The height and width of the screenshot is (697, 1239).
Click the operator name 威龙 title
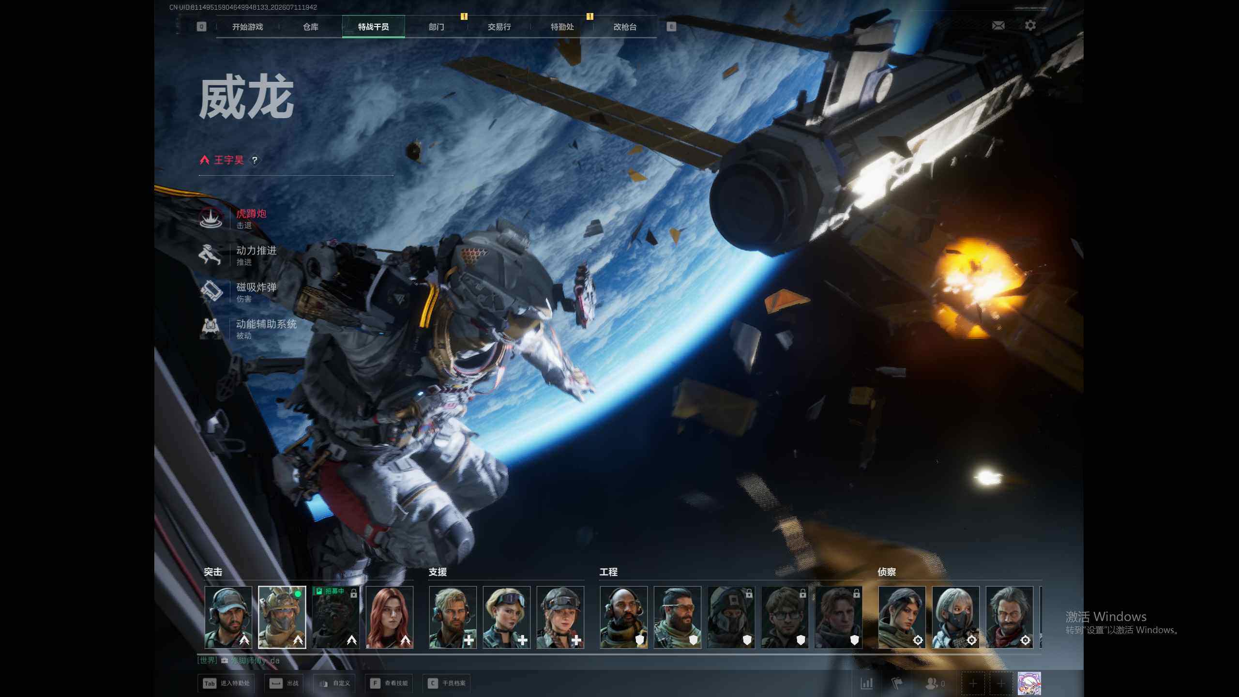click(x=246, y=97)
